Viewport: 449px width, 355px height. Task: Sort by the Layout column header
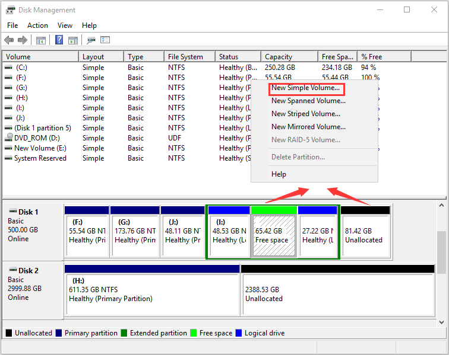102,56
